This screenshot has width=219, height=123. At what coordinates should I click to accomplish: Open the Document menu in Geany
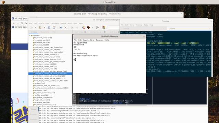(x=55, y=24)
